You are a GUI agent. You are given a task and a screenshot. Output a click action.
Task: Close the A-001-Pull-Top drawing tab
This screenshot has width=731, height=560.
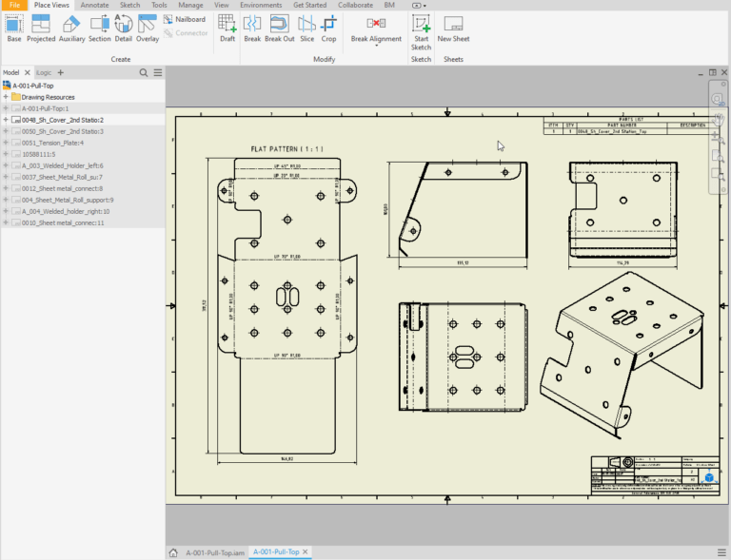point(306,552)
